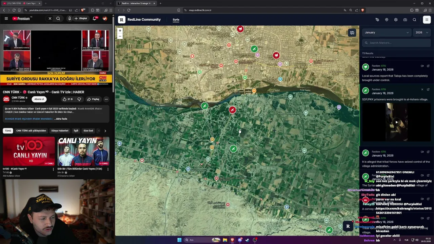Viewport: 434px width, 244px height.
Task: Click the Paylaş share button
Action: [93, 99]
